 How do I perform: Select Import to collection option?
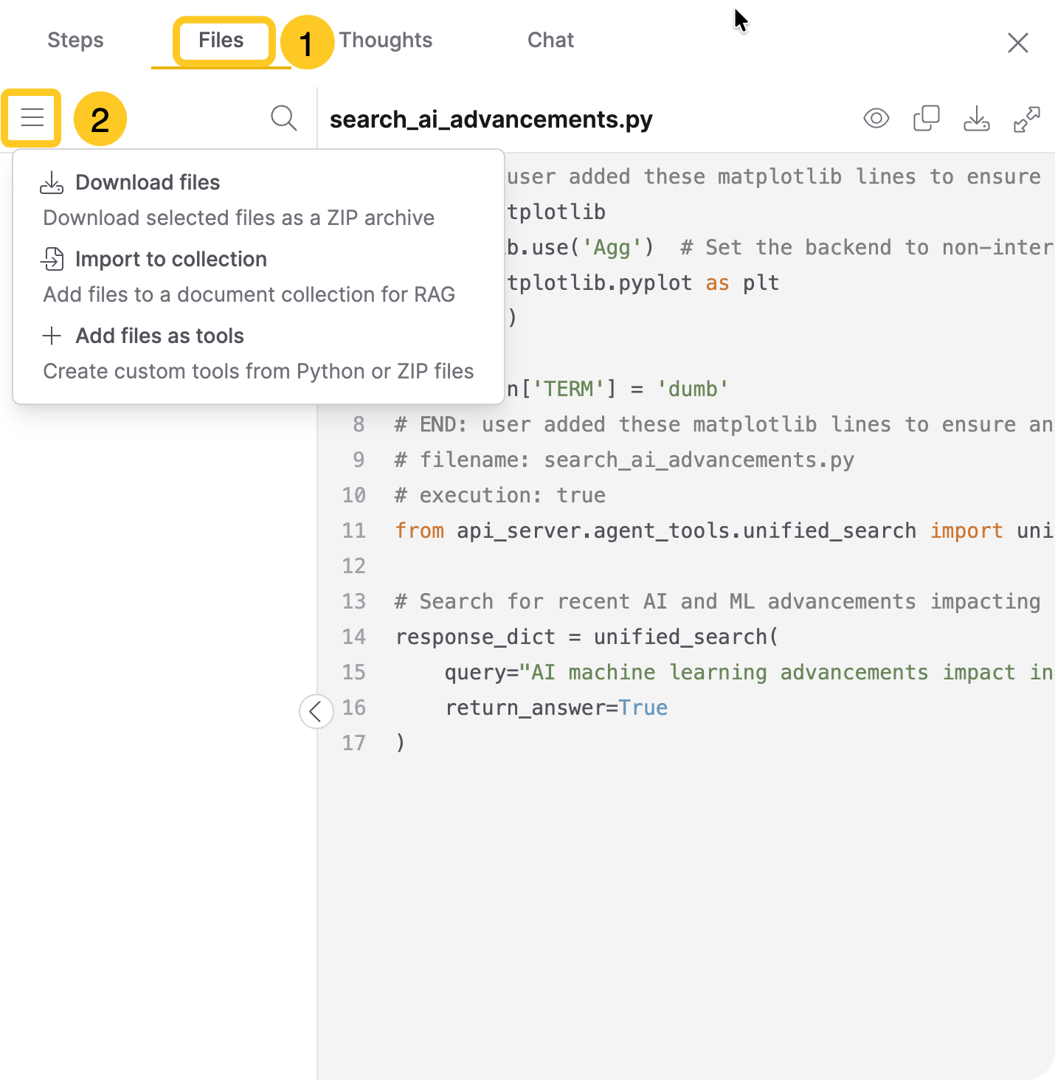(170, 259)
